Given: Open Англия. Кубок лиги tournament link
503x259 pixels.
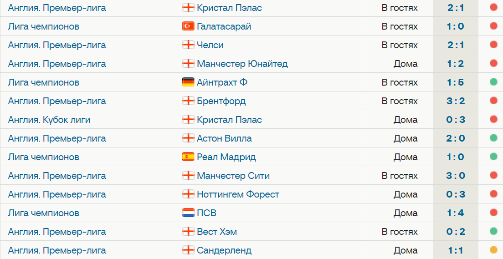Looking at the screenshot, I should [49, 120].
